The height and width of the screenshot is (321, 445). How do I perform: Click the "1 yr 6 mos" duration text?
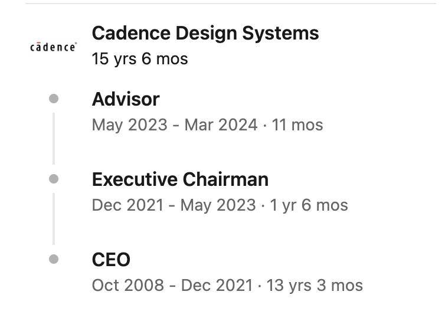tap(309, 205)
